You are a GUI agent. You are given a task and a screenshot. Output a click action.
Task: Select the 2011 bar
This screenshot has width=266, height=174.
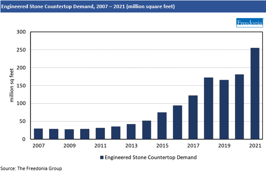[100, 134]
